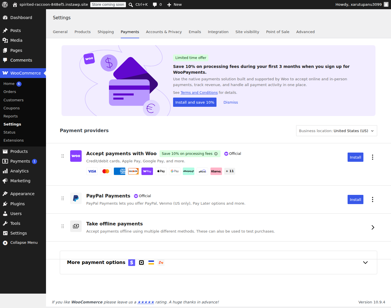Image resolution: width=391 pixels, height=308 pixels.
Task: Open Point of Sale tab
Action: click(278, 32)
